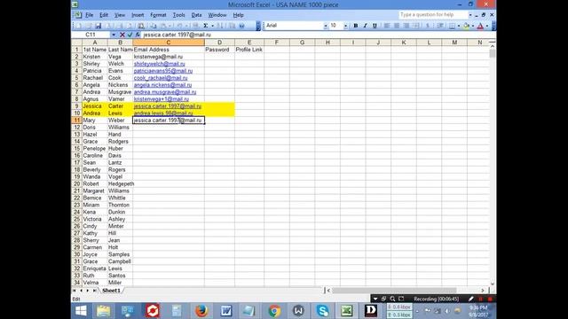Screen dimensions: 568x319
Task: Select the Sheet1 tab
Action: [x=111, y=291]
